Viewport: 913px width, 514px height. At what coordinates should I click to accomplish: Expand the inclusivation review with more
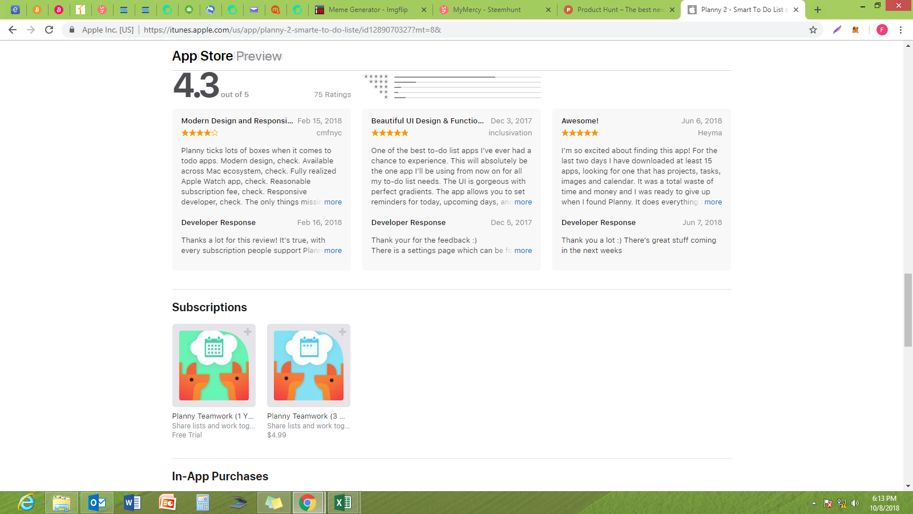[523, 202]
